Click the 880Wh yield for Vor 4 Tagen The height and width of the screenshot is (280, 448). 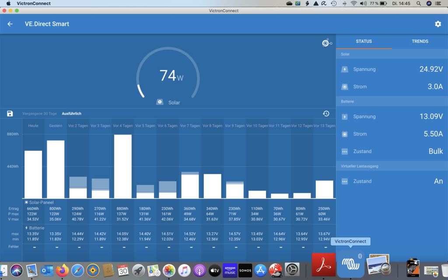pos(122,209)
